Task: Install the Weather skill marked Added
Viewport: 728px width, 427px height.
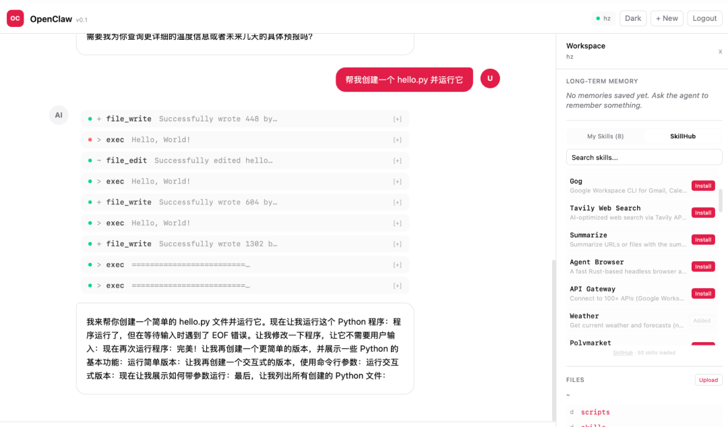Action: point(702,320)
